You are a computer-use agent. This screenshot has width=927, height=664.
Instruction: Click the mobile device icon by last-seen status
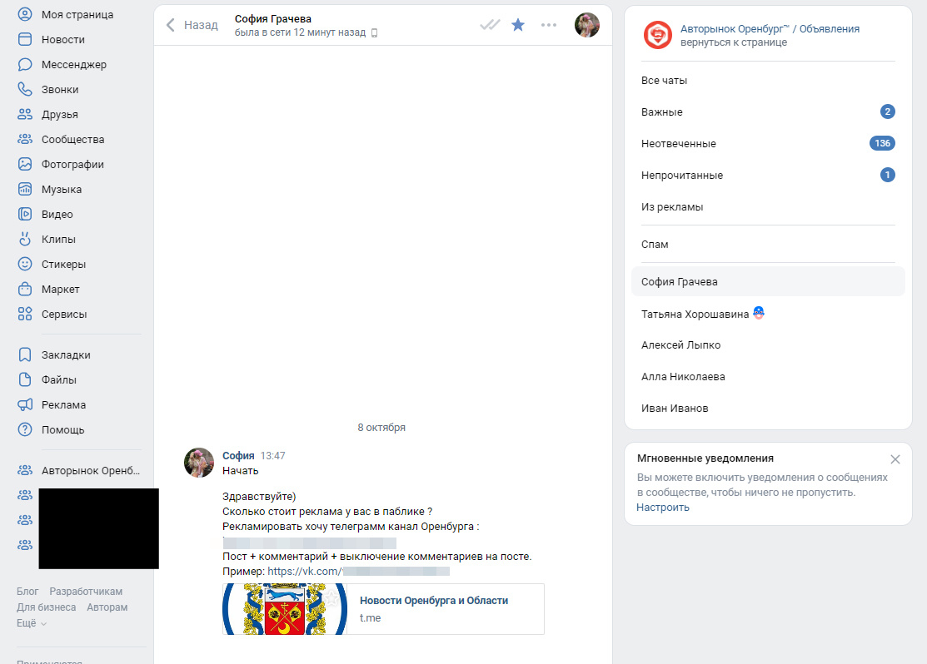click(374, 33)
